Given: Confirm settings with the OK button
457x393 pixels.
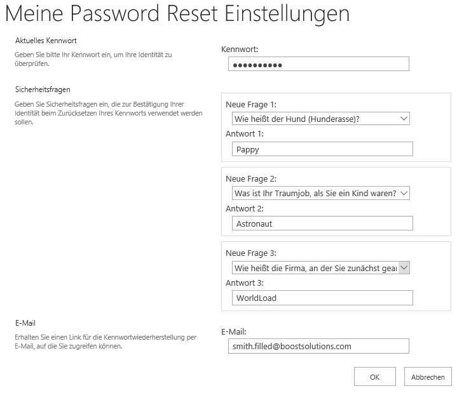Looking at the screenshot, I should click(x=375, y=376).
